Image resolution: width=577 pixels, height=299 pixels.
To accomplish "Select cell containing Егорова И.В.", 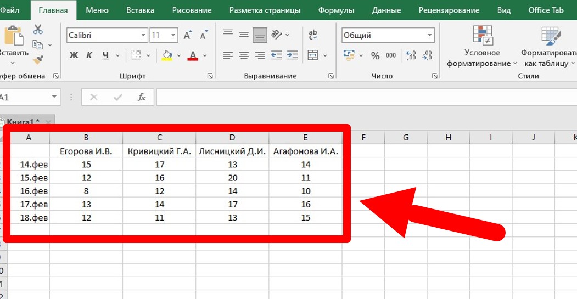I will [x=86, y=151].
